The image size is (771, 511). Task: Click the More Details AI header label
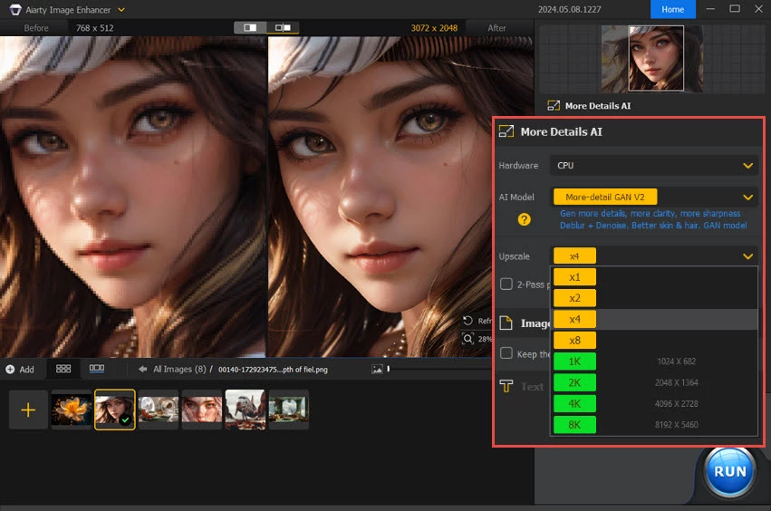tap(561, 131)
